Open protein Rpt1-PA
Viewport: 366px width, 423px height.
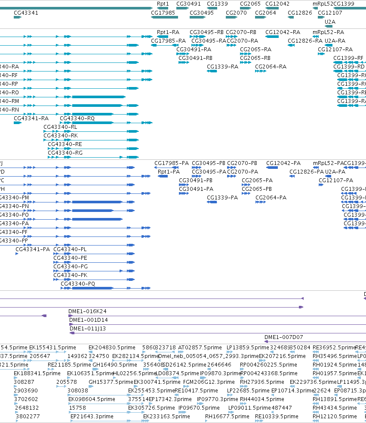pos(169,172)
